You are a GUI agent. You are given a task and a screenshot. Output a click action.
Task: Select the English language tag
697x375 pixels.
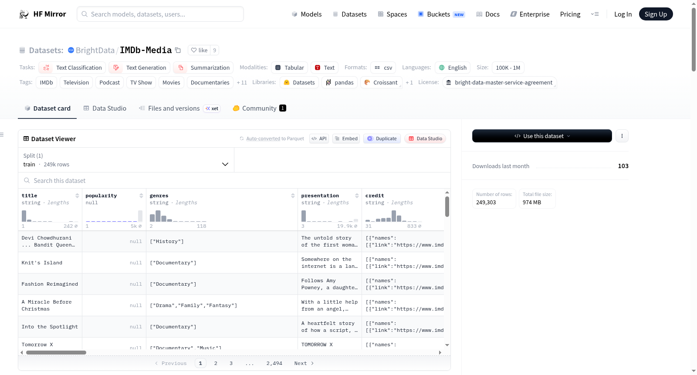pos(453,68)
